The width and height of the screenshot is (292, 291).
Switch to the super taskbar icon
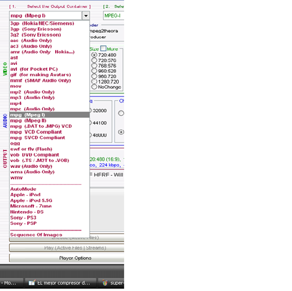coord(111,283)
